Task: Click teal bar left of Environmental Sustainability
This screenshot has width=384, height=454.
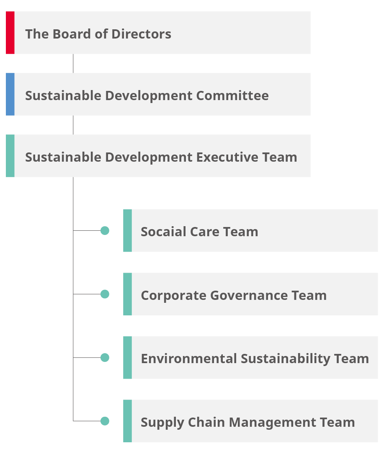Action: (x=127, y=358)
